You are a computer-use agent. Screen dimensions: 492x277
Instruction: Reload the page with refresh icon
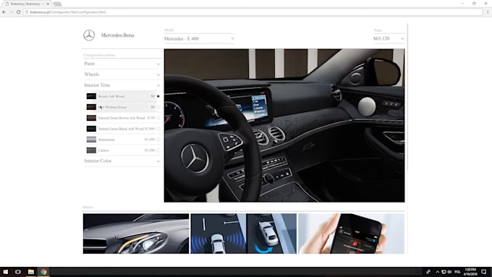(x=19, y=12)
